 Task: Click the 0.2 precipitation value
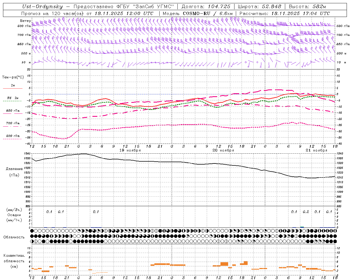point(306,212)
